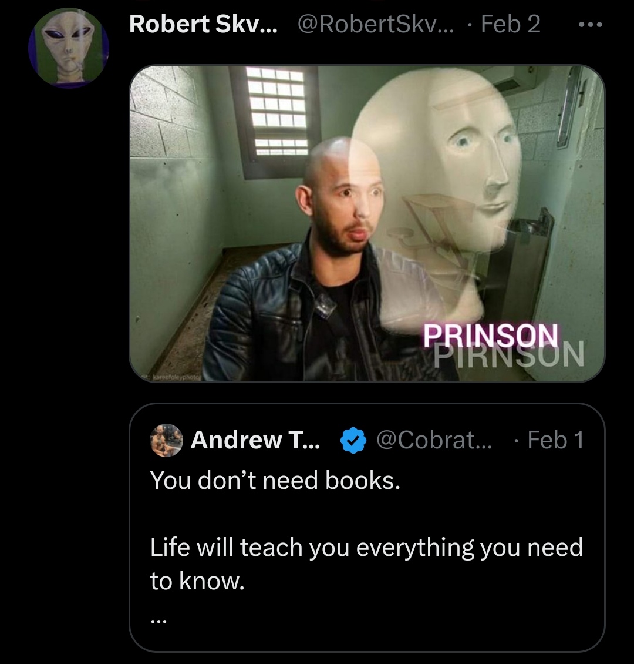Click the karenfoleyphoto watermark on the image
The height and width of the screenshot is (664, 634).
[x=172, y=376]
